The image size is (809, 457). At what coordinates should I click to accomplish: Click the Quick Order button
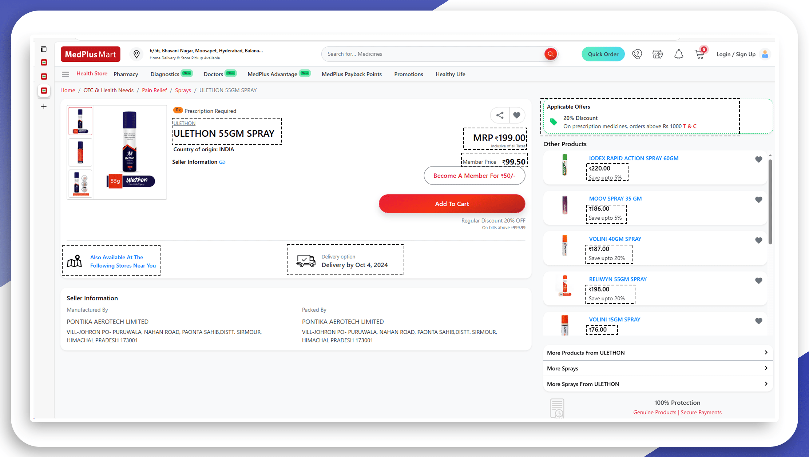[603, 54]
